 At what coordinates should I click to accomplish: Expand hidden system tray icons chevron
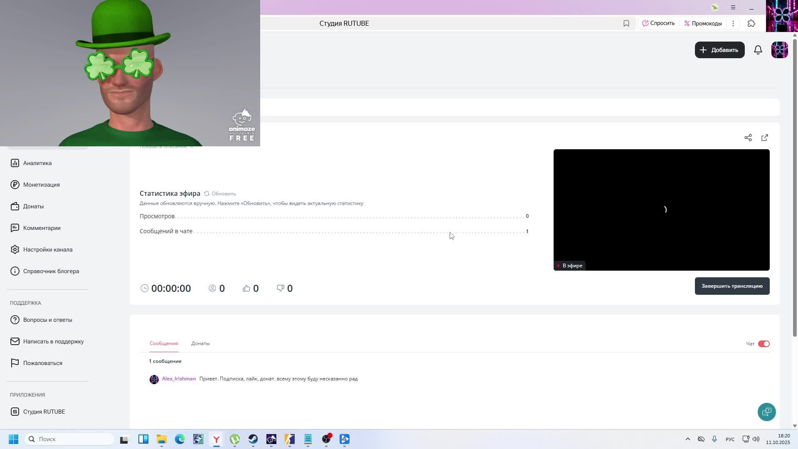click(687, 439)
